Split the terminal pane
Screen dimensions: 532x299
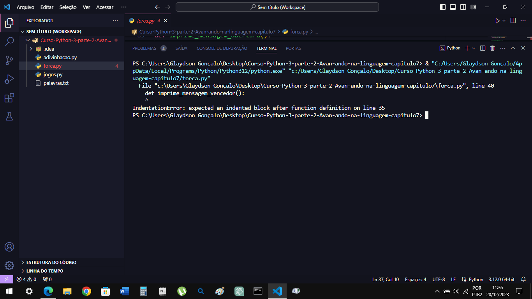pos(483,48)
